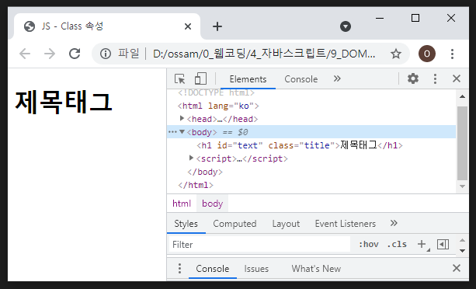Expand the script element node
Screen dimensions: 476x289
[x=191, y=158]
